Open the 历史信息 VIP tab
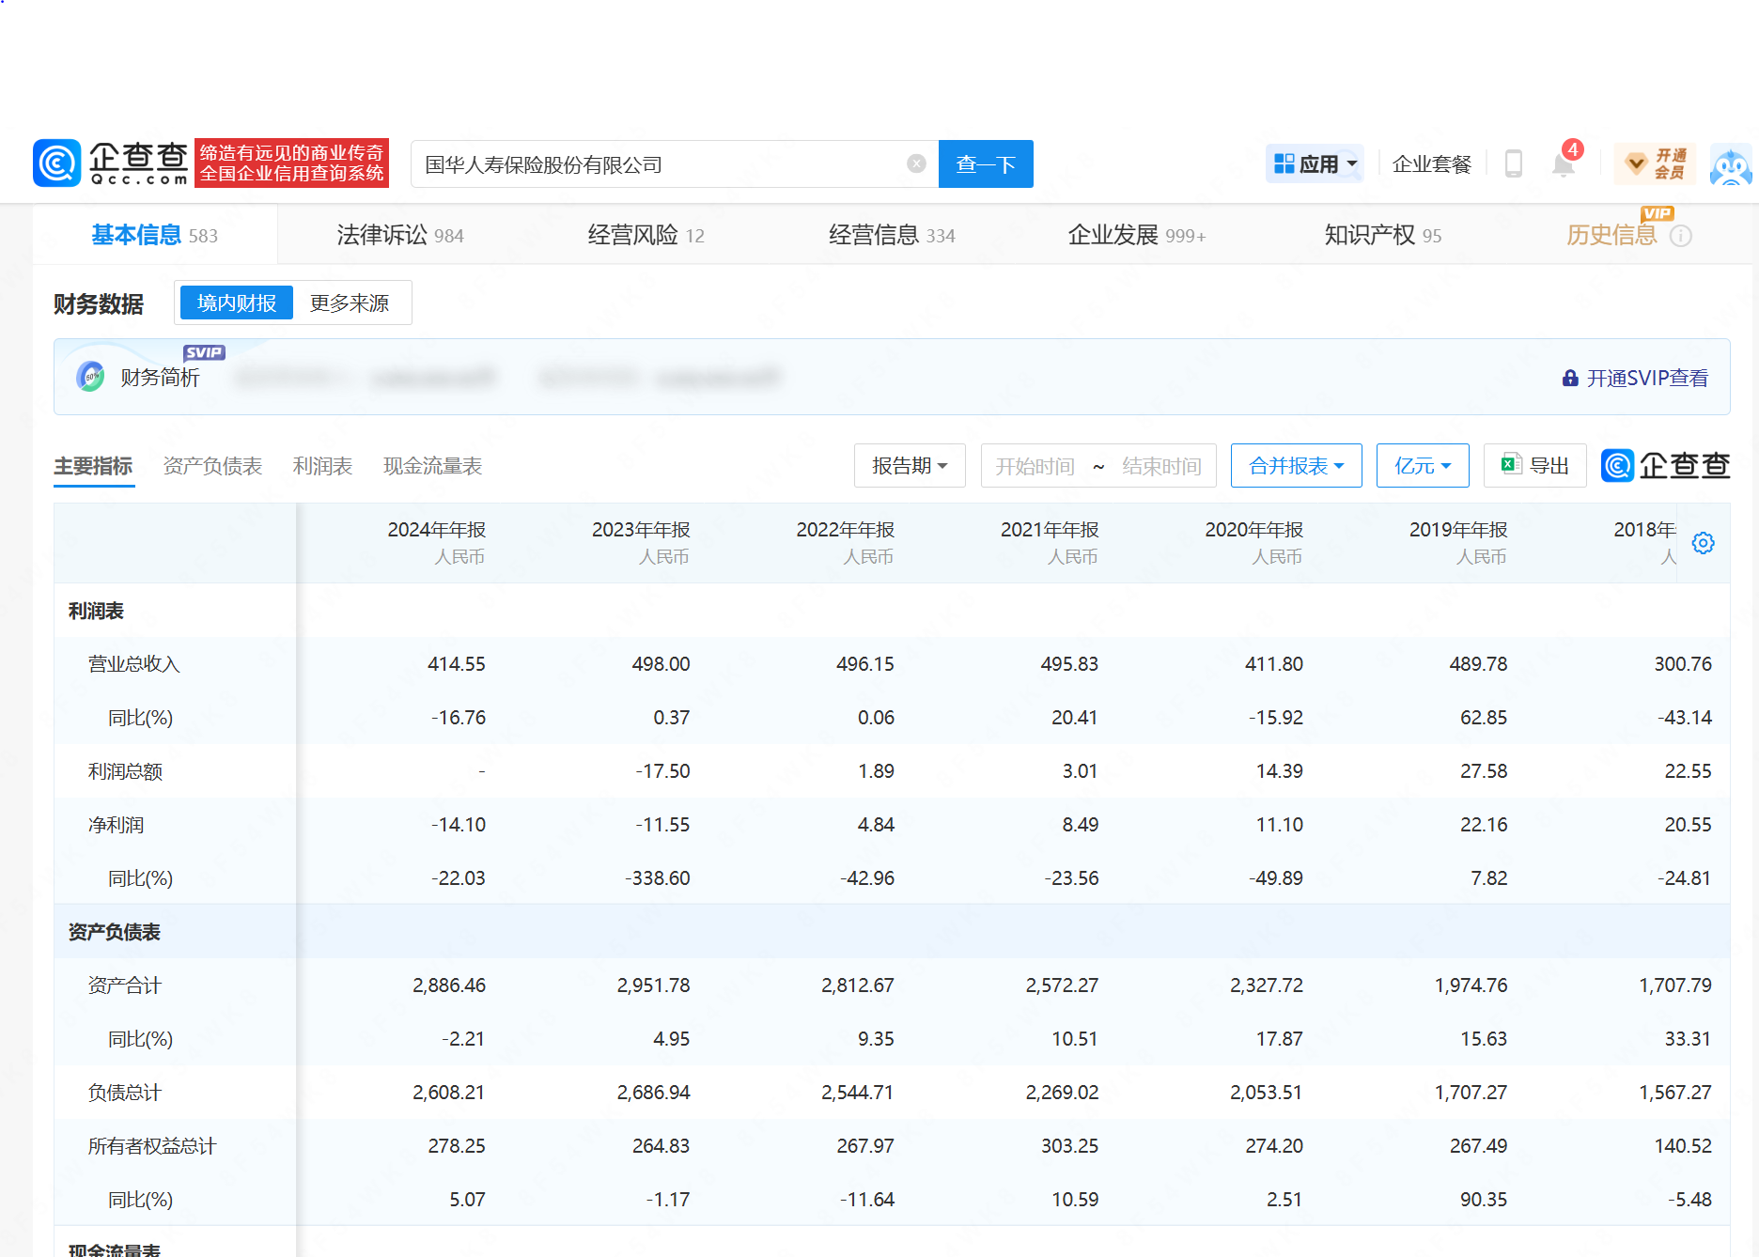This screenshot has width=1759, height=1257. (1611, 235)
